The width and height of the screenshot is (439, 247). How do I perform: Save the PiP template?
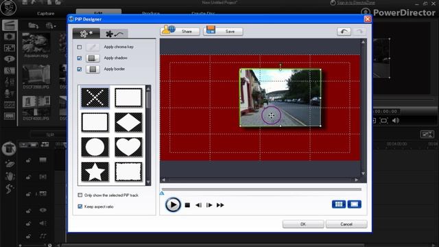pos(223,31)
